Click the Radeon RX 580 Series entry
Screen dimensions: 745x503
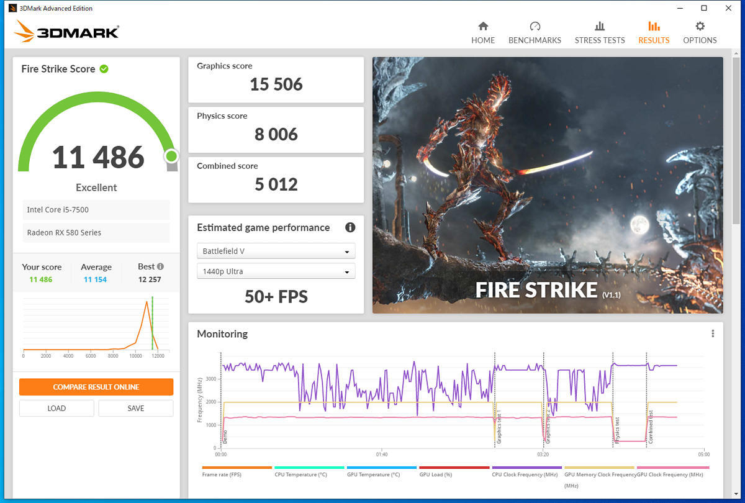[x=96, y=233]
